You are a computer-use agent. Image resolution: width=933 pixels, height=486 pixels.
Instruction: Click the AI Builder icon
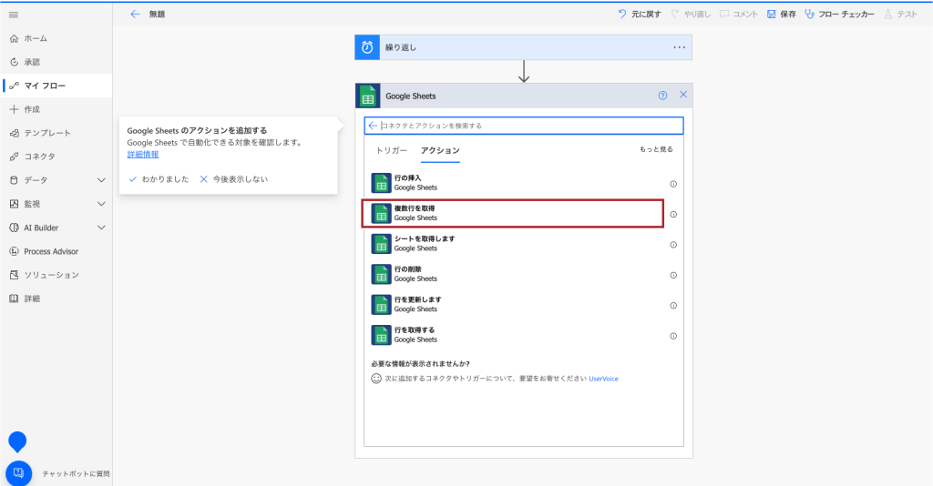point(15,228)
